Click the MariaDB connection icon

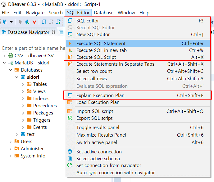coord(11,63)
